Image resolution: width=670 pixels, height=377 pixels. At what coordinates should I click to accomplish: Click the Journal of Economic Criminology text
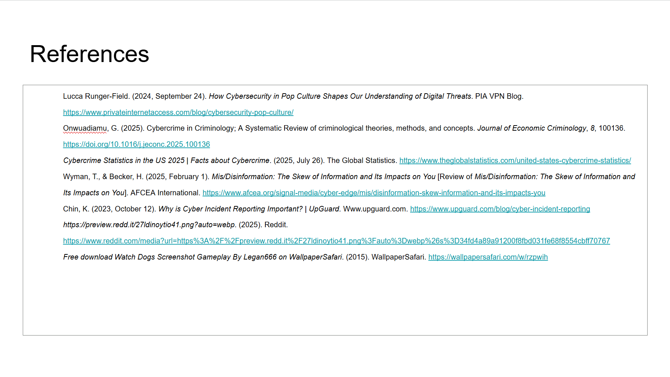[x=531, y=128]
